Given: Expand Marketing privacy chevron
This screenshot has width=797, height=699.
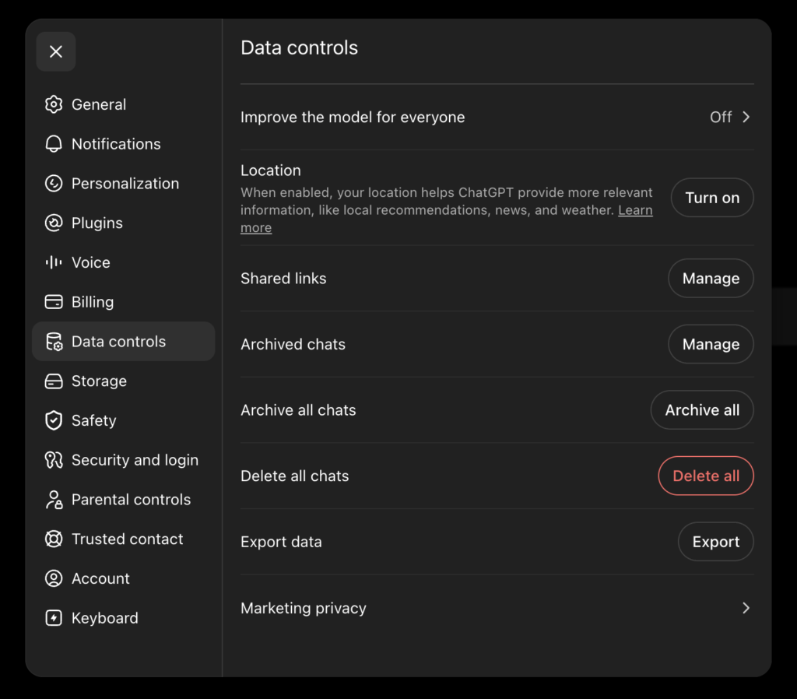Looking at the screenshot, I should (746, 608).
